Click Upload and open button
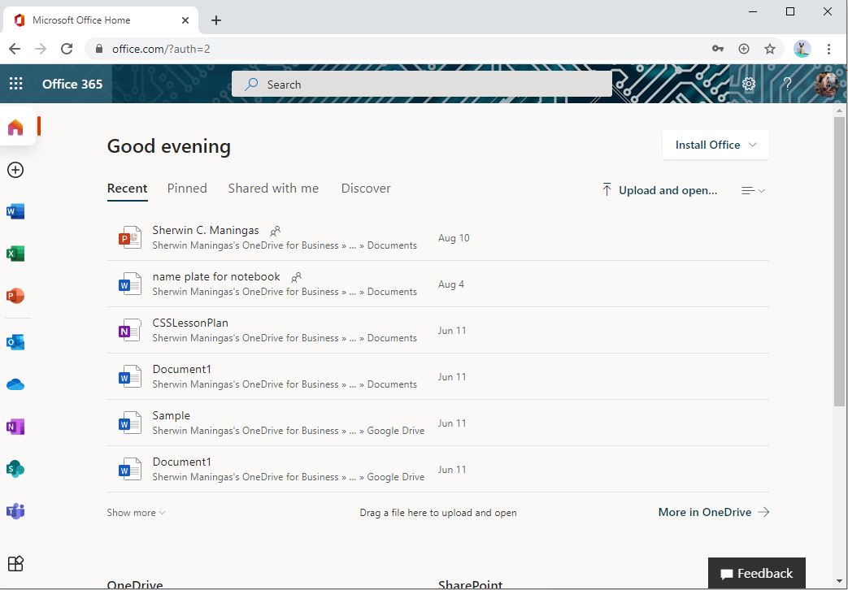Image resolution: width=848 pixels, height=590 pixels. [660, 190]
